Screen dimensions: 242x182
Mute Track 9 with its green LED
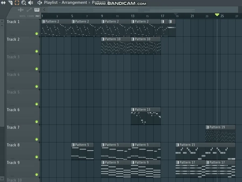[37, 174]
